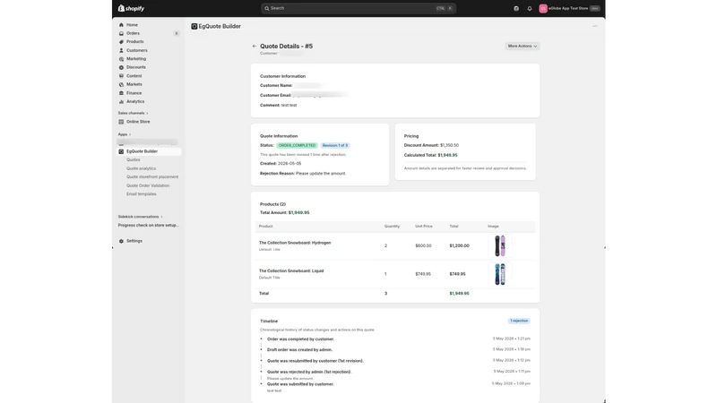717x403 pixels.
Task: Open the Orders icon in the sidebar
Action: coord(121,33)
